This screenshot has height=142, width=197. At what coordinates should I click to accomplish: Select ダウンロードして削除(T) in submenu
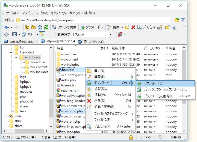166,96
